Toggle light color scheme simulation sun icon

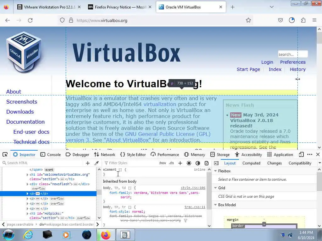pyautogui.click(x=189, y=163)
